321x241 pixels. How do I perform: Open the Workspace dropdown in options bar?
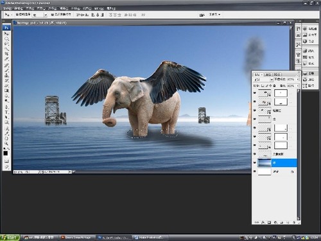pyautogui.click(x=214, y=14)
